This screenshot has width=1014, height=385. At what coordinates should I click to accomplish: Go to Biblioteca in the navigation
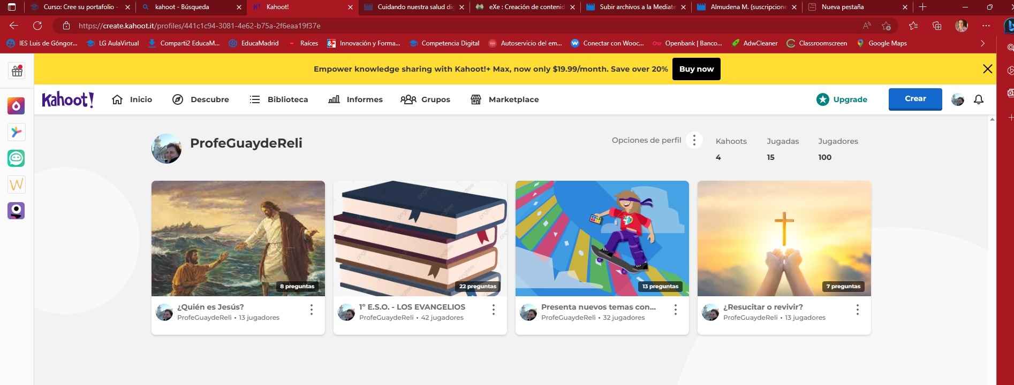(x=279, y=99)
